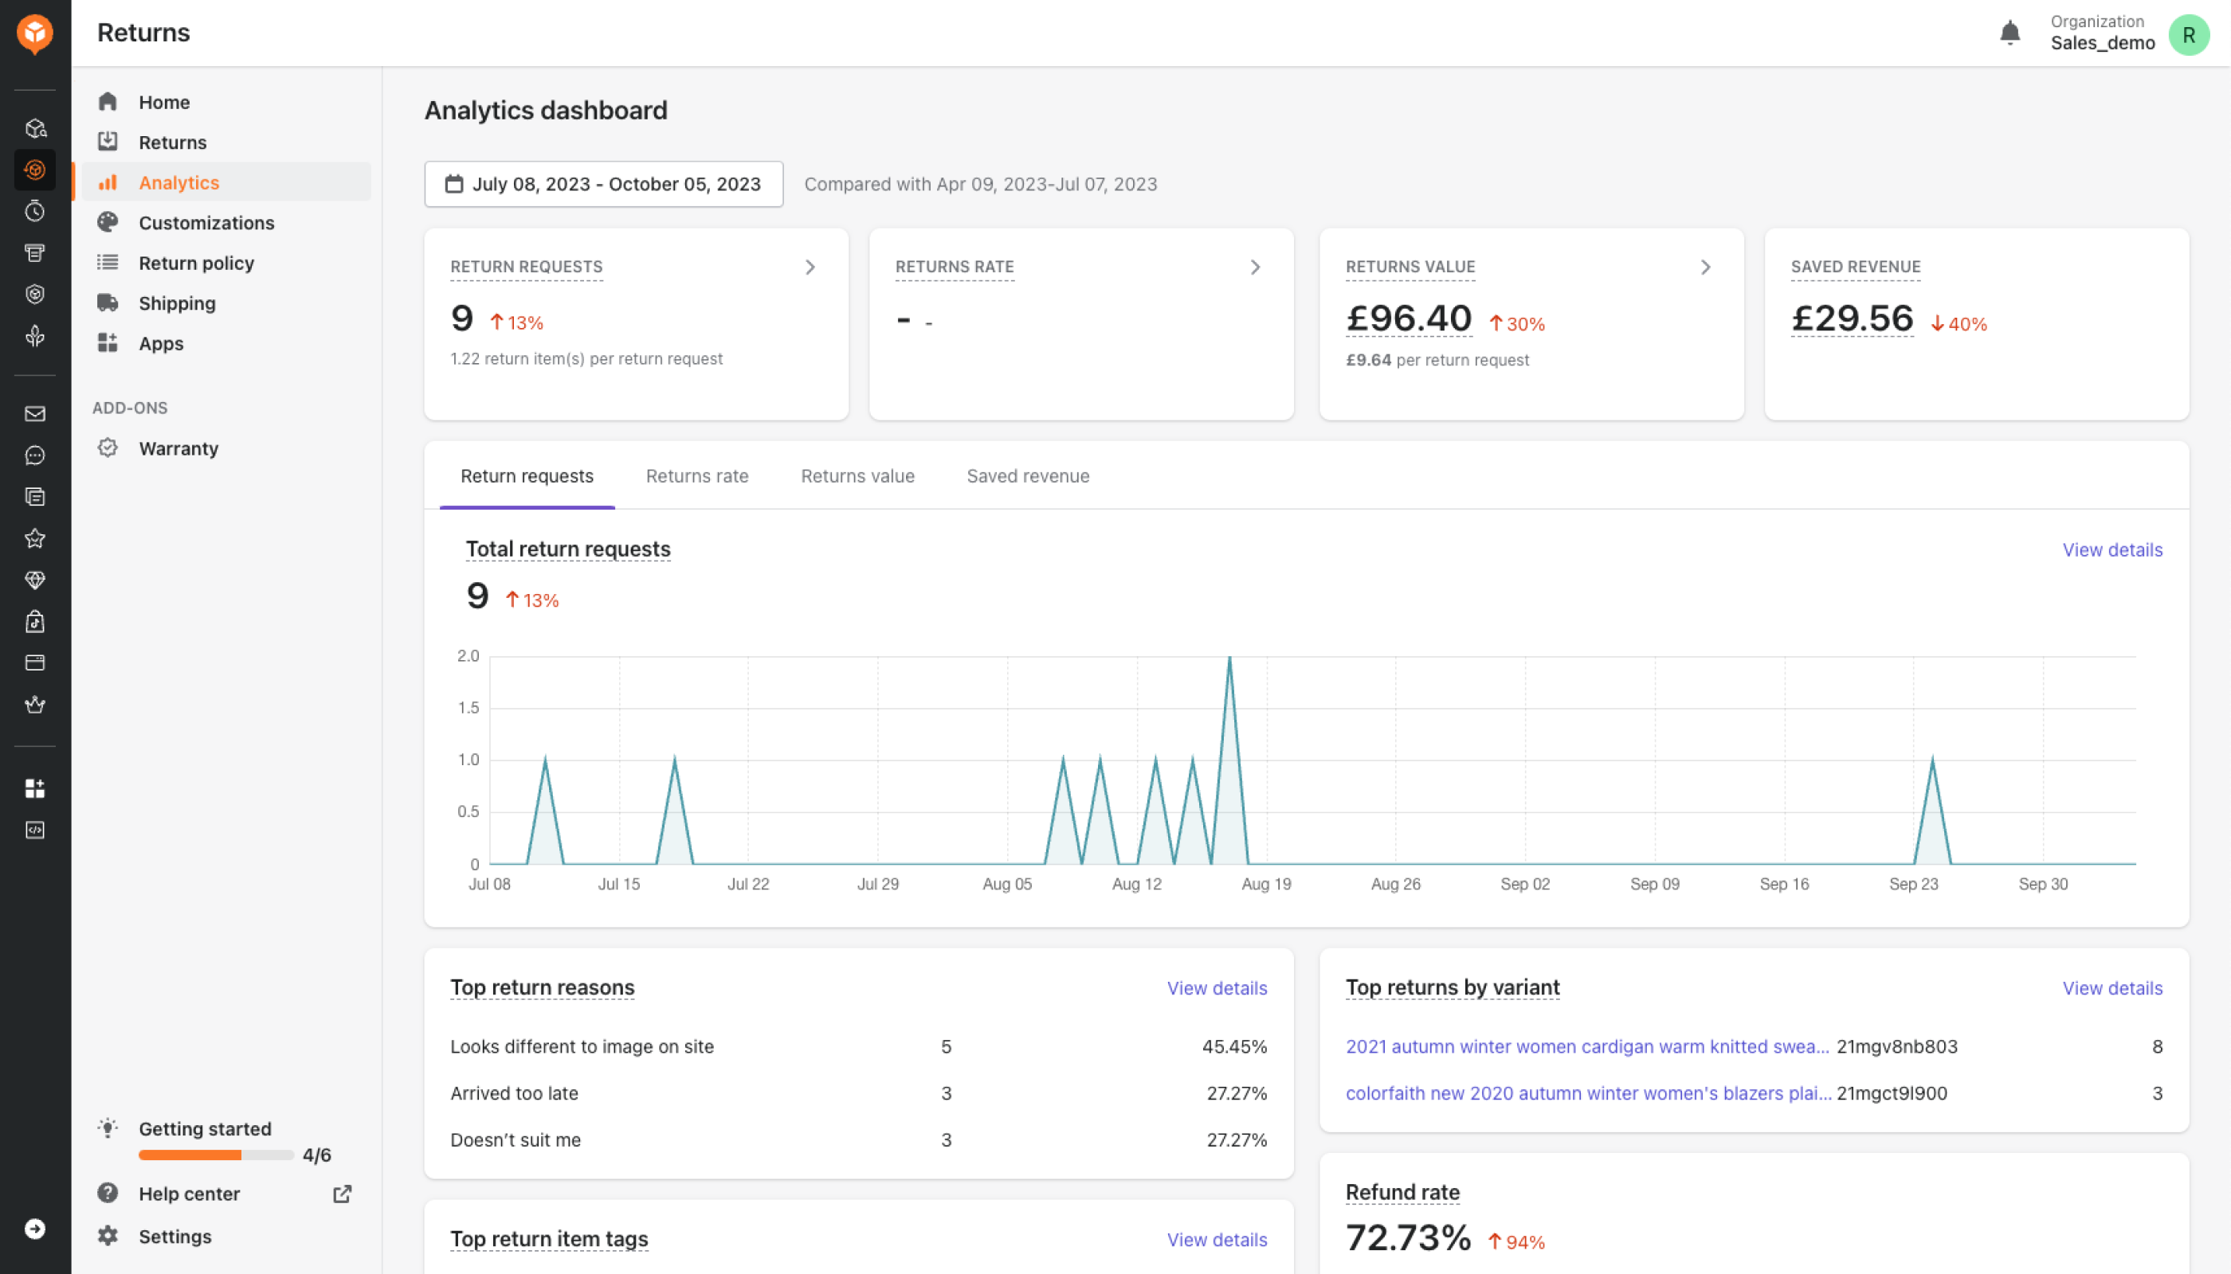2231x1274 pixels.
Task: Switch to the Saved Revenue tab
Action: tap(1028, 475)
